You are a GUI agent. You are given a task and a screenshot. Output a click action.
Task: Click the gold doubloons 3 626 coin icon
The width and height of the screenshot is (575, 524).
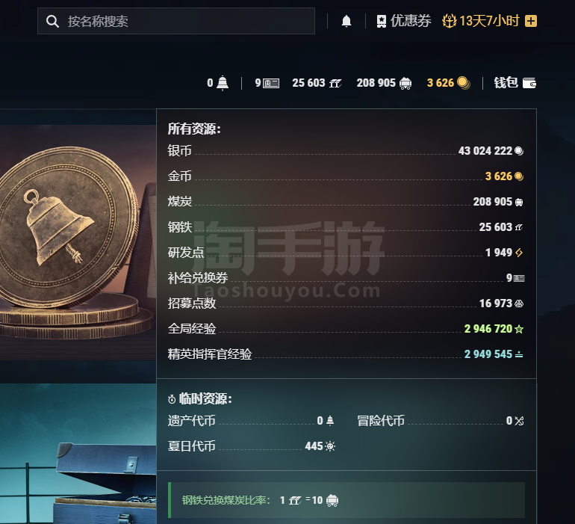coord(464,83)
